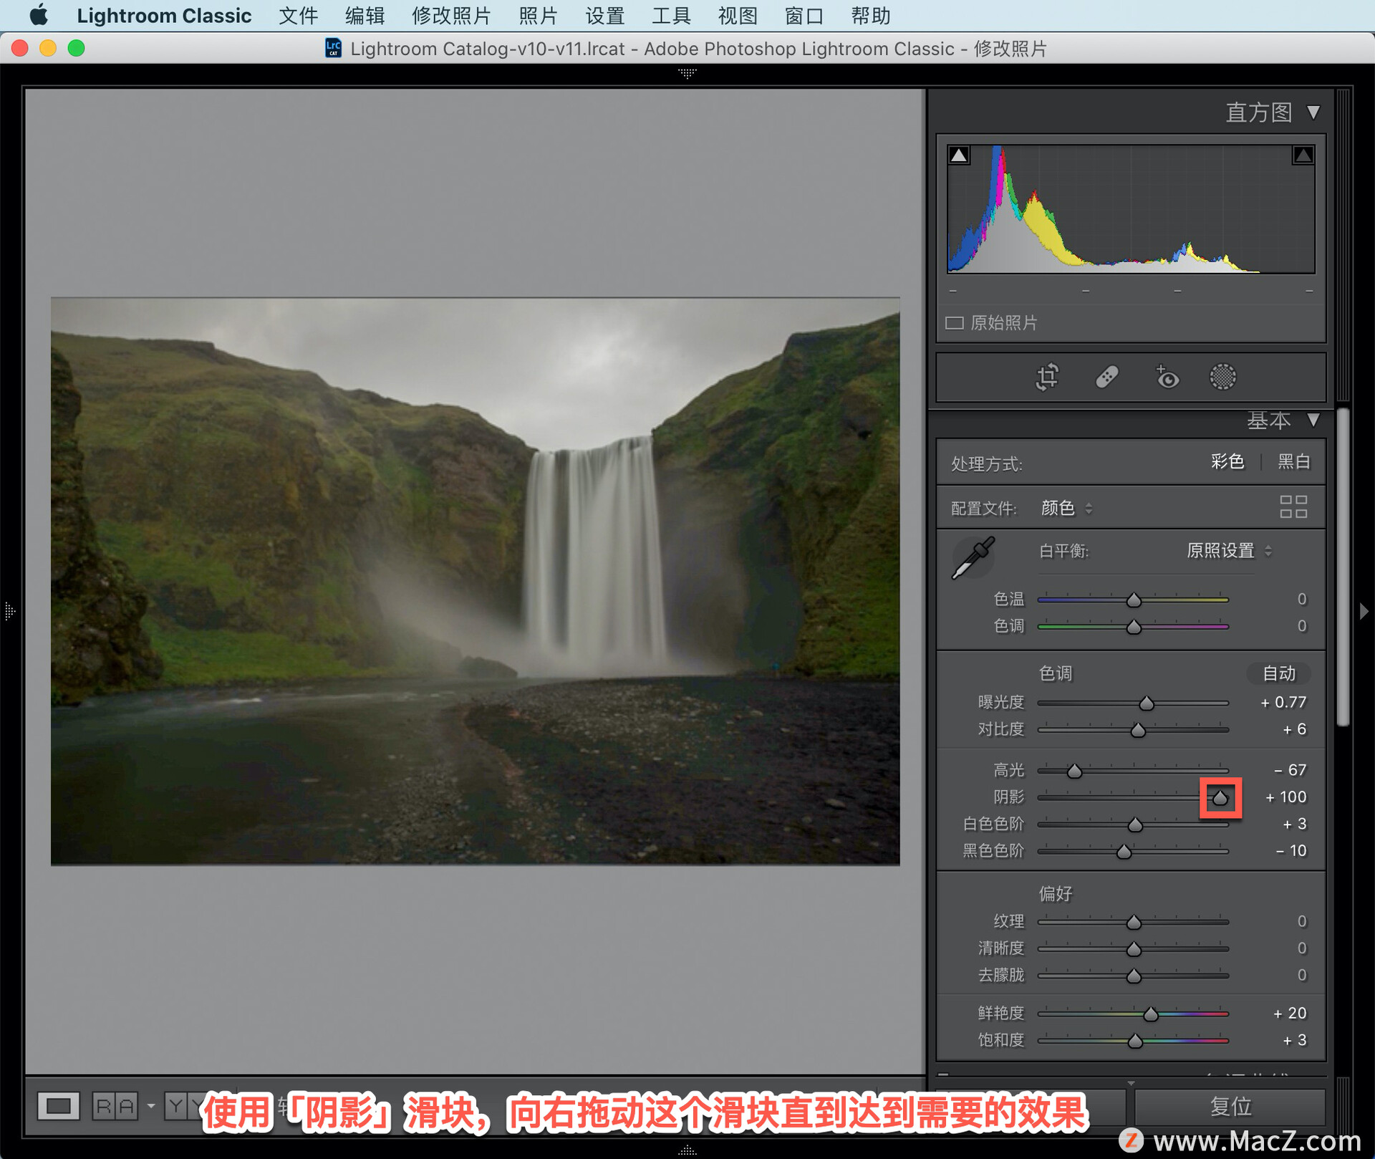Click the 曝光度 slider handle
The height and width of the screenshot is (1159, 1375).
coord(1147,703)
